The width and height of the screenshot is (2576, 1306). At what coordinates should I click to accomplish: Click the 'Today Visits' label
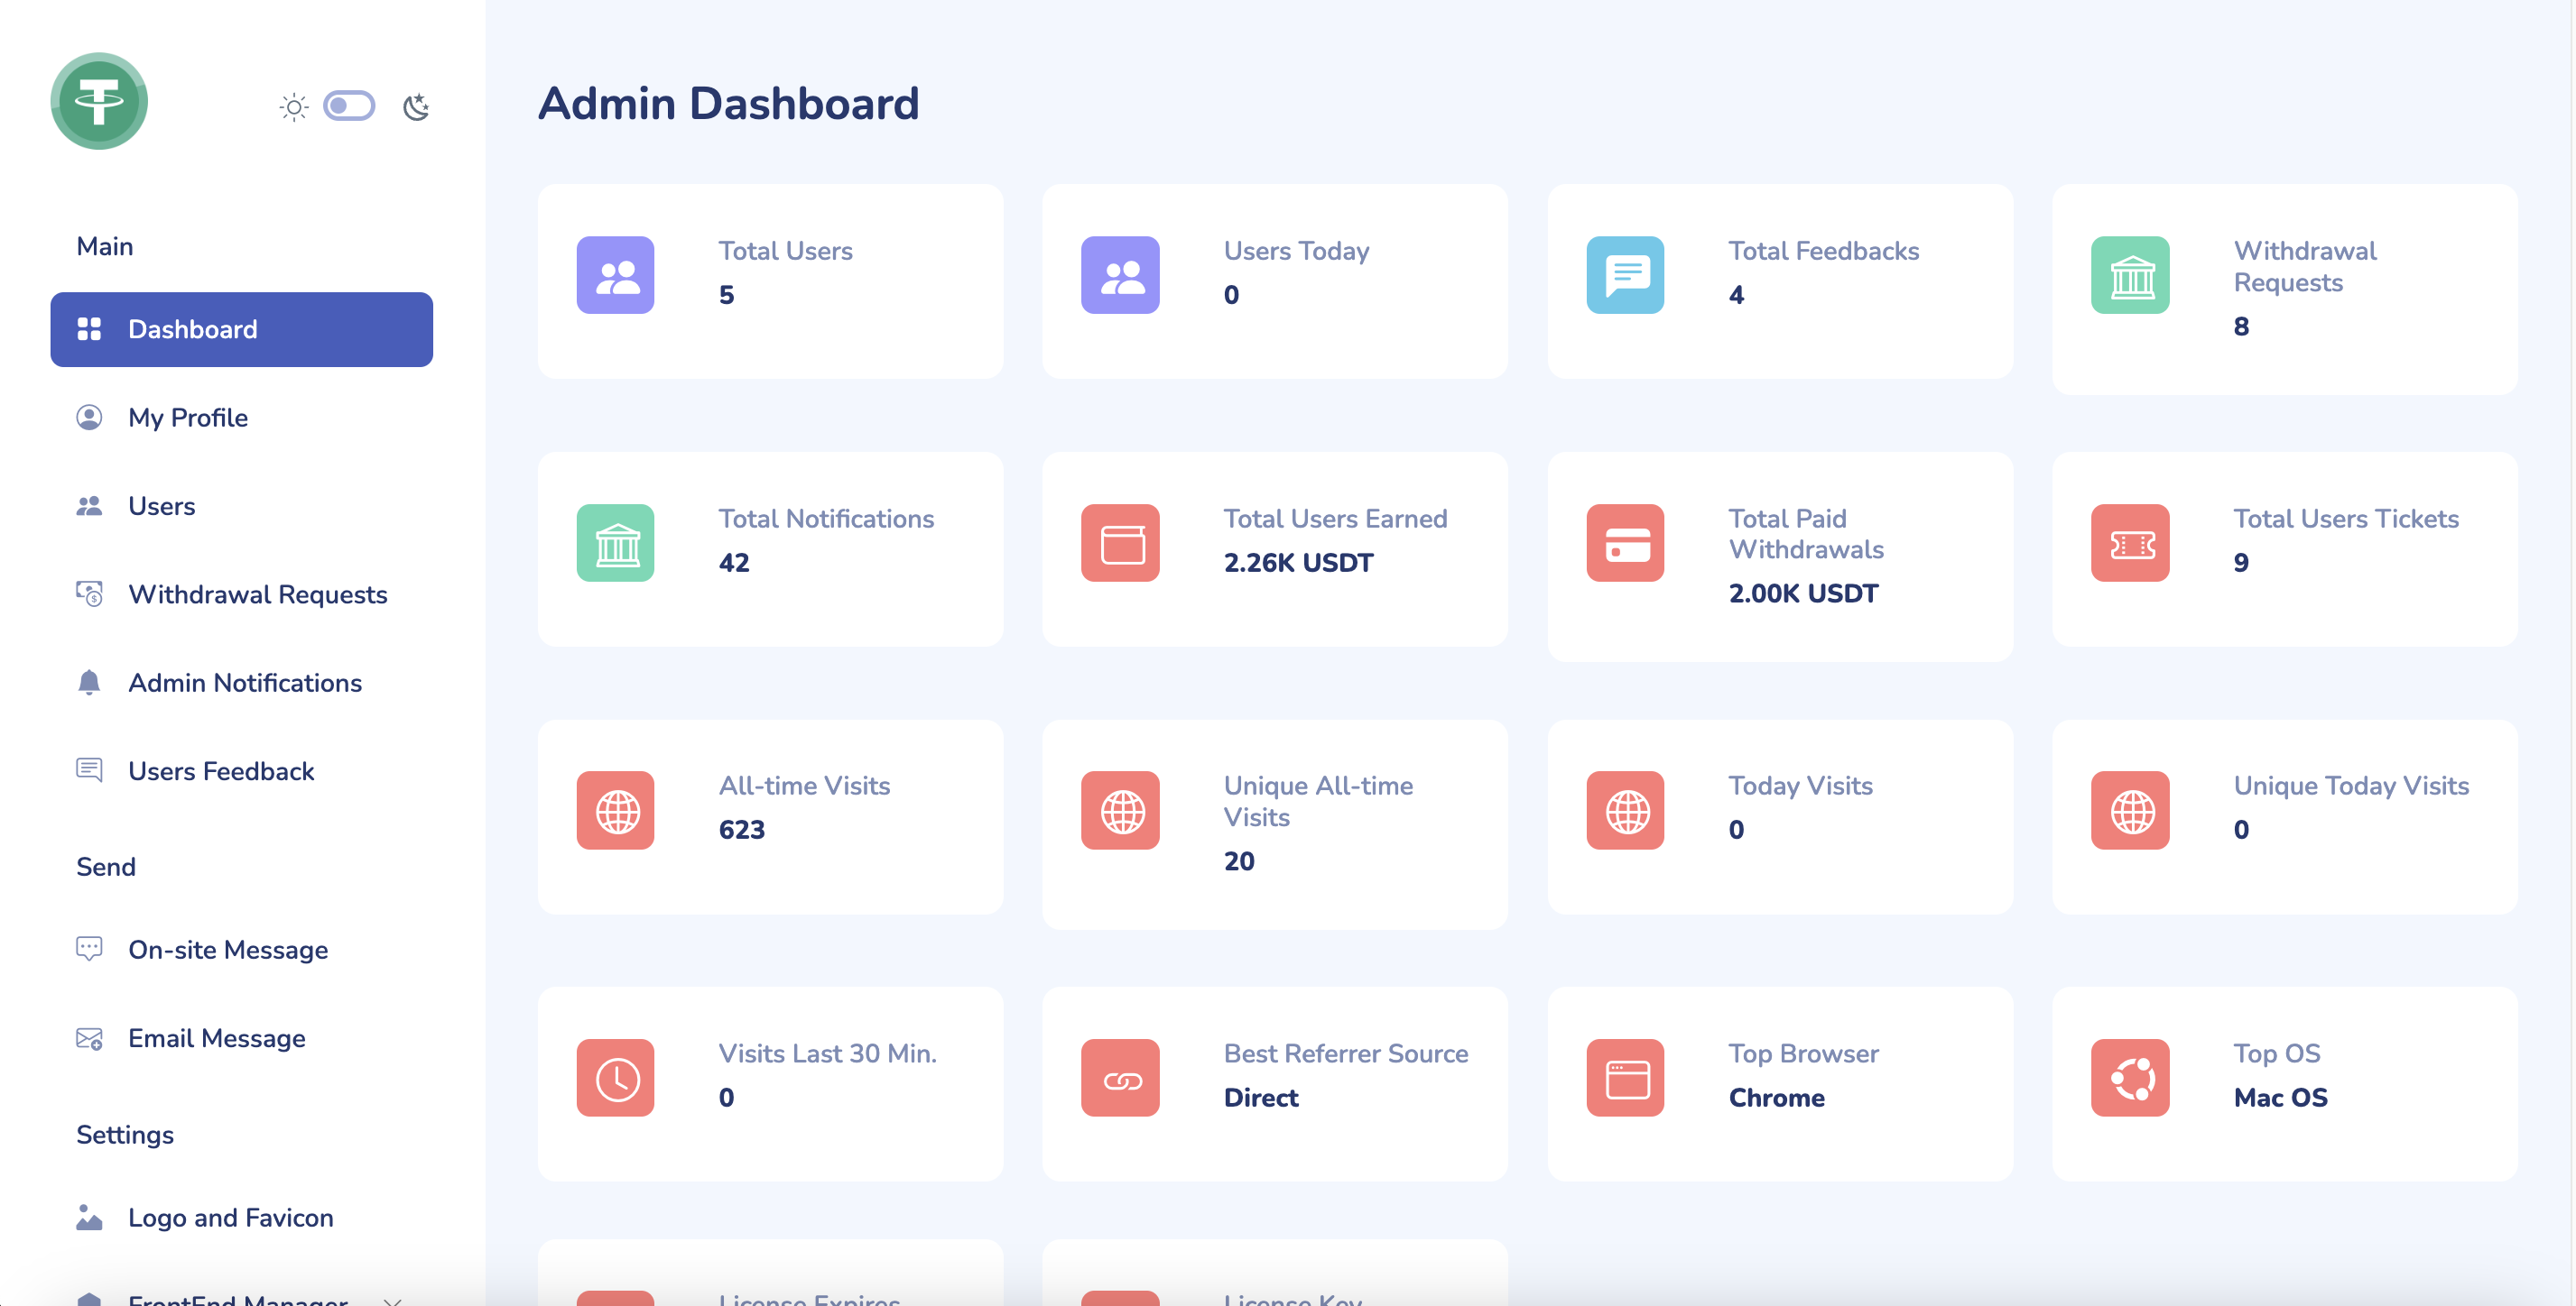click(1800, 786)
